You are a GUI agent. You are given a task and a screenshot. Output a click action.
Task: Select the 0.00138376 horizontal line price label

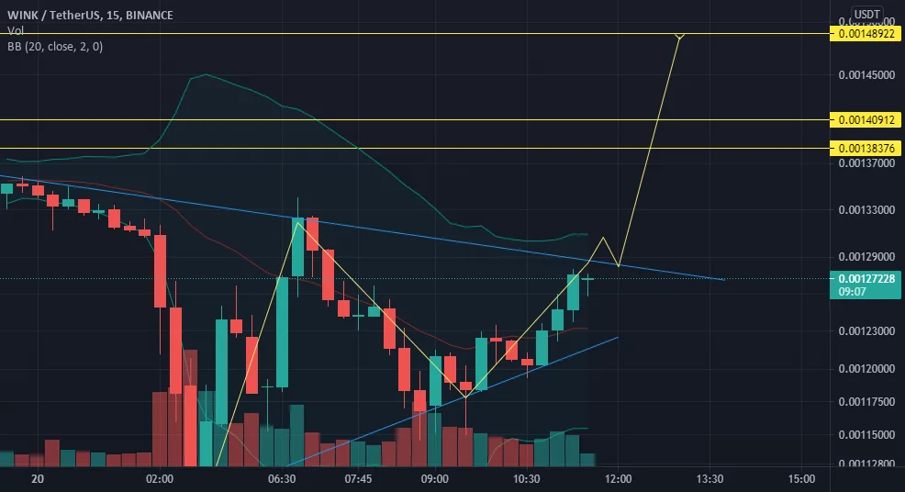coord(866,148)
